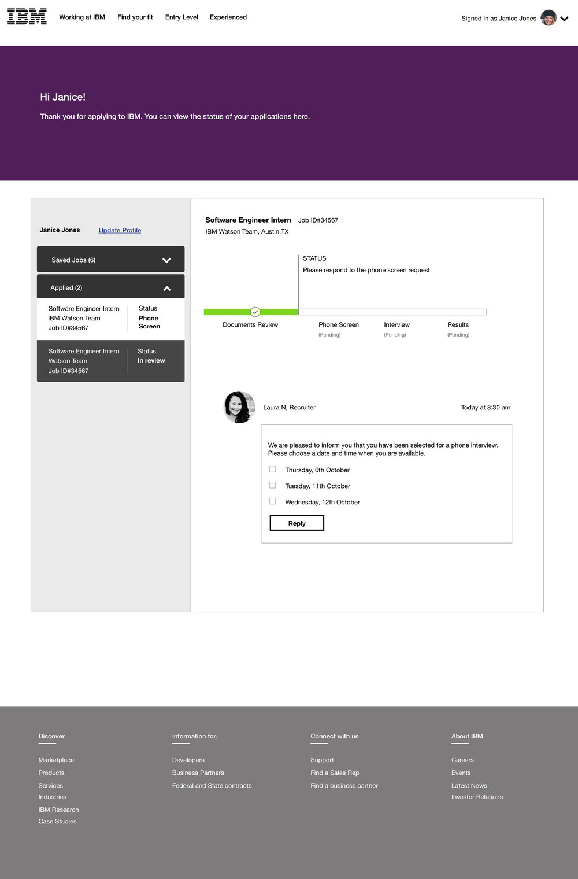Viewport: 578px width, 879px height.
Task: Click the Update Profile link
Action: [x=120, y=230]
